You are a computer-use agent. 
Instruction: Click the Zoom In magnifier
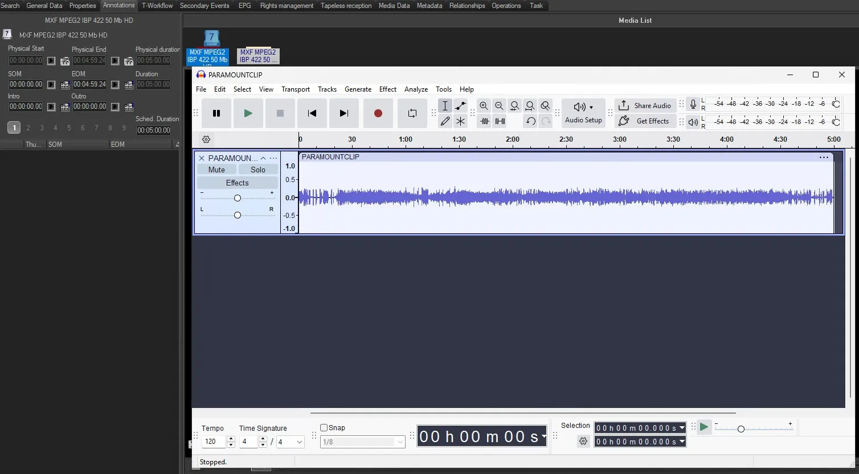click(x=484, y=106)
